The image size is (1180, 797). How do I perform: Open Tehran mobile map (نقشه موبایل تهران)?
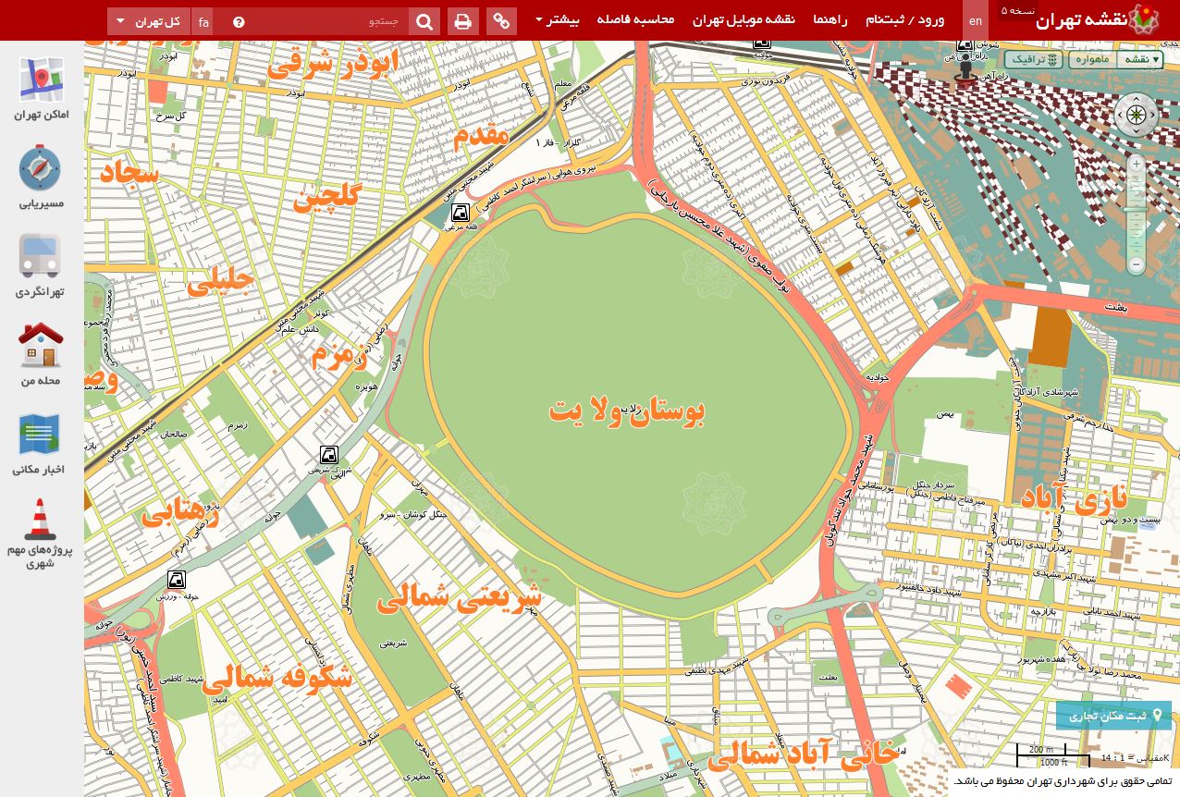(744, 19)
